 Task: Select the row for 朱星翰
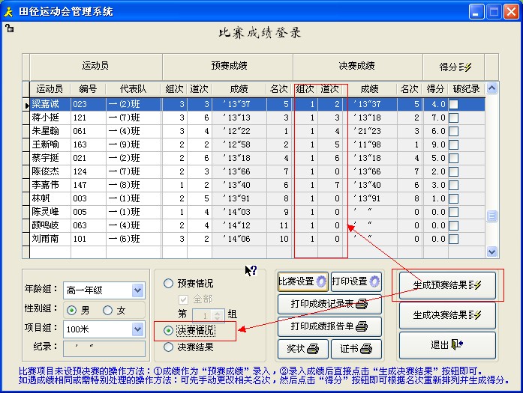pos(48,130)
